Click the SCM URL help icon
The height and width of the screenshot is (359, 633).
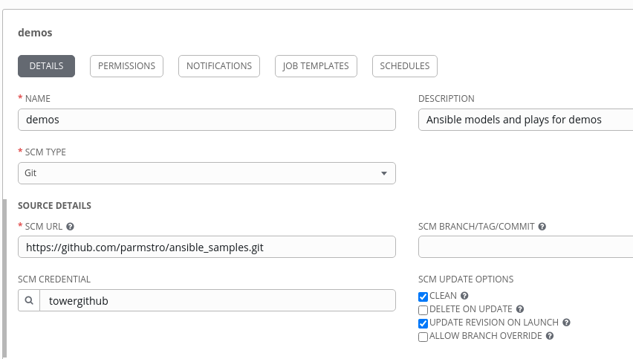(71, 227)
